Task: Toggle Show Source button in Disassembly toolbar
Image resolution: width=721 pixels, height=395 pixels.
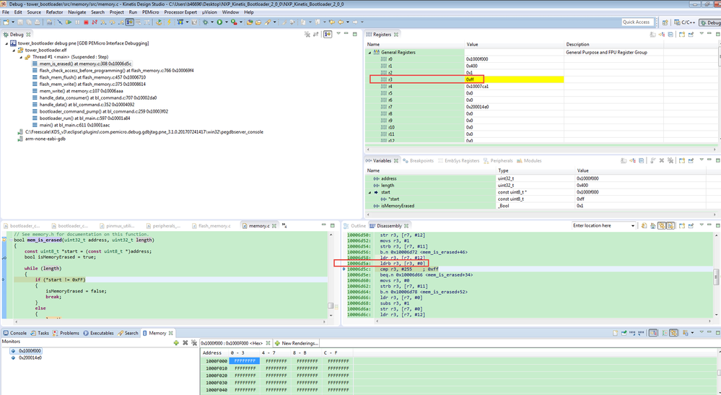Action: point(670,225)
